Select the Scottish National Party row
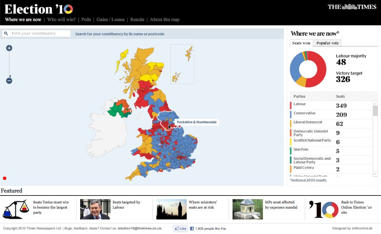Image resolution: width=381 pixels, height=234 pixels. point(331,142)
